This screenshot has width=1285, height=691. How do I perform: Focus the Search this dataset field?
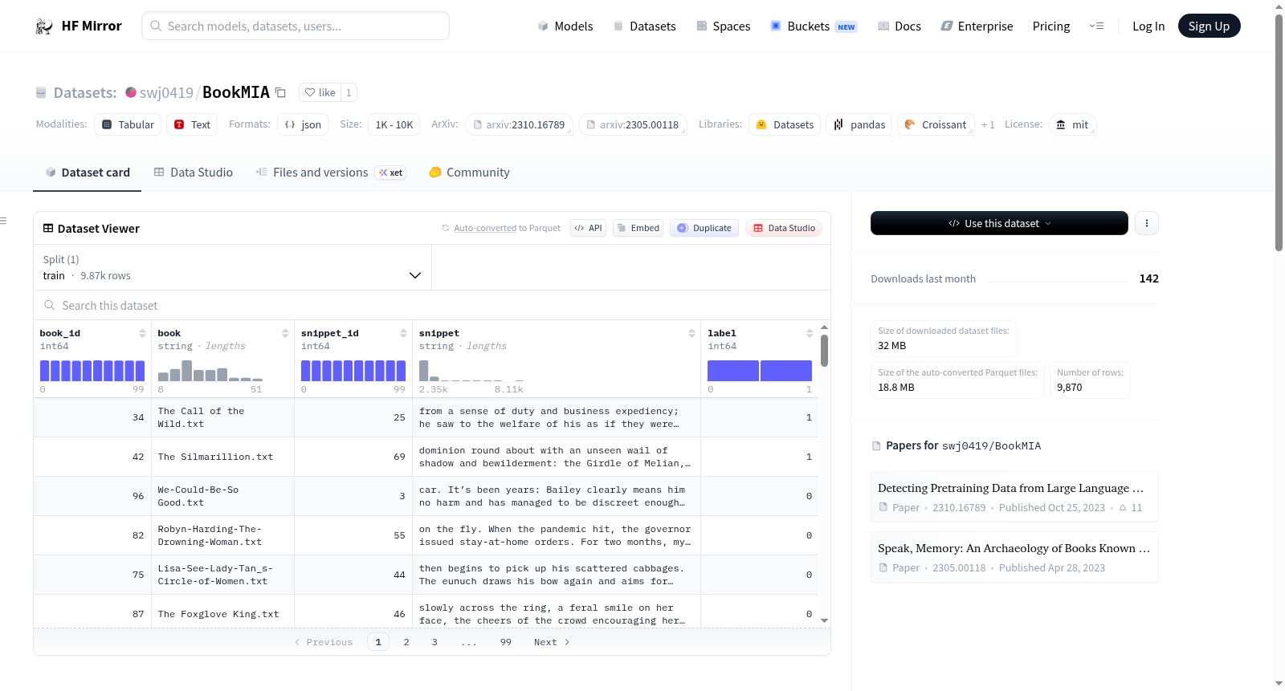(432, 306)
